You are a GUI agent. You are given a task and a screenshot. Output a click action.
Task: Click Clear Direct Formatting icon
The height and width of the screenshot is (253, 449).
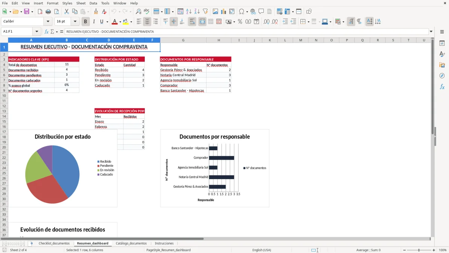pyautogui.click(x=104, y=12)
